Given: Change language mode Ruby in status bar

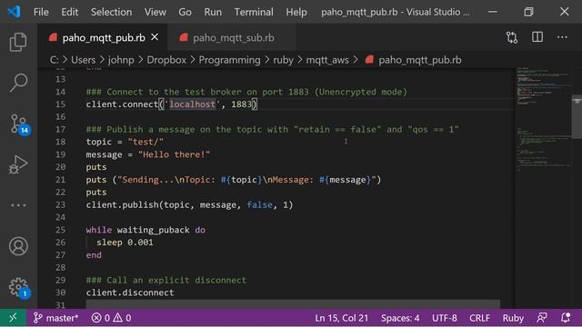Looking at the screenshot, I should pos(513,318).
